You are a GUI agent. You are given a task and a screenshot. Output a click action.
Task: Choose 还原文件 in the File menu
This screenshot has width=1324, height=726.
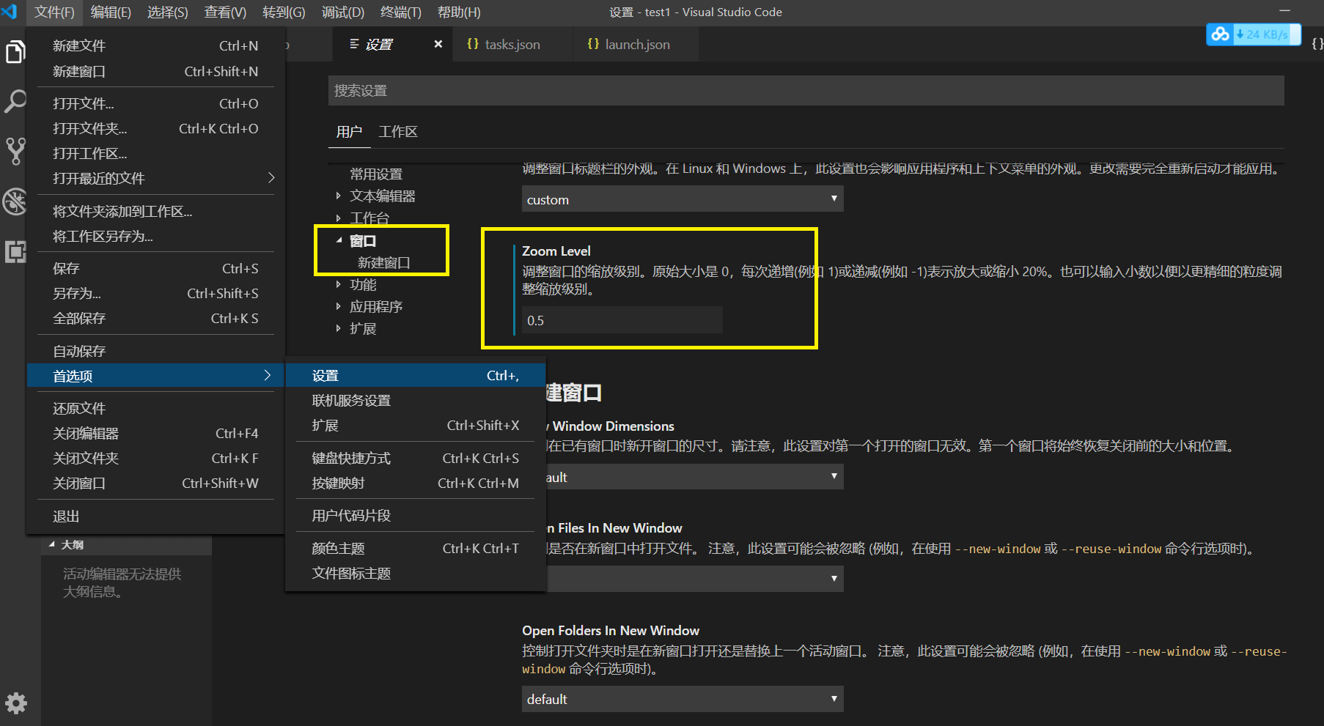[155, 408]
